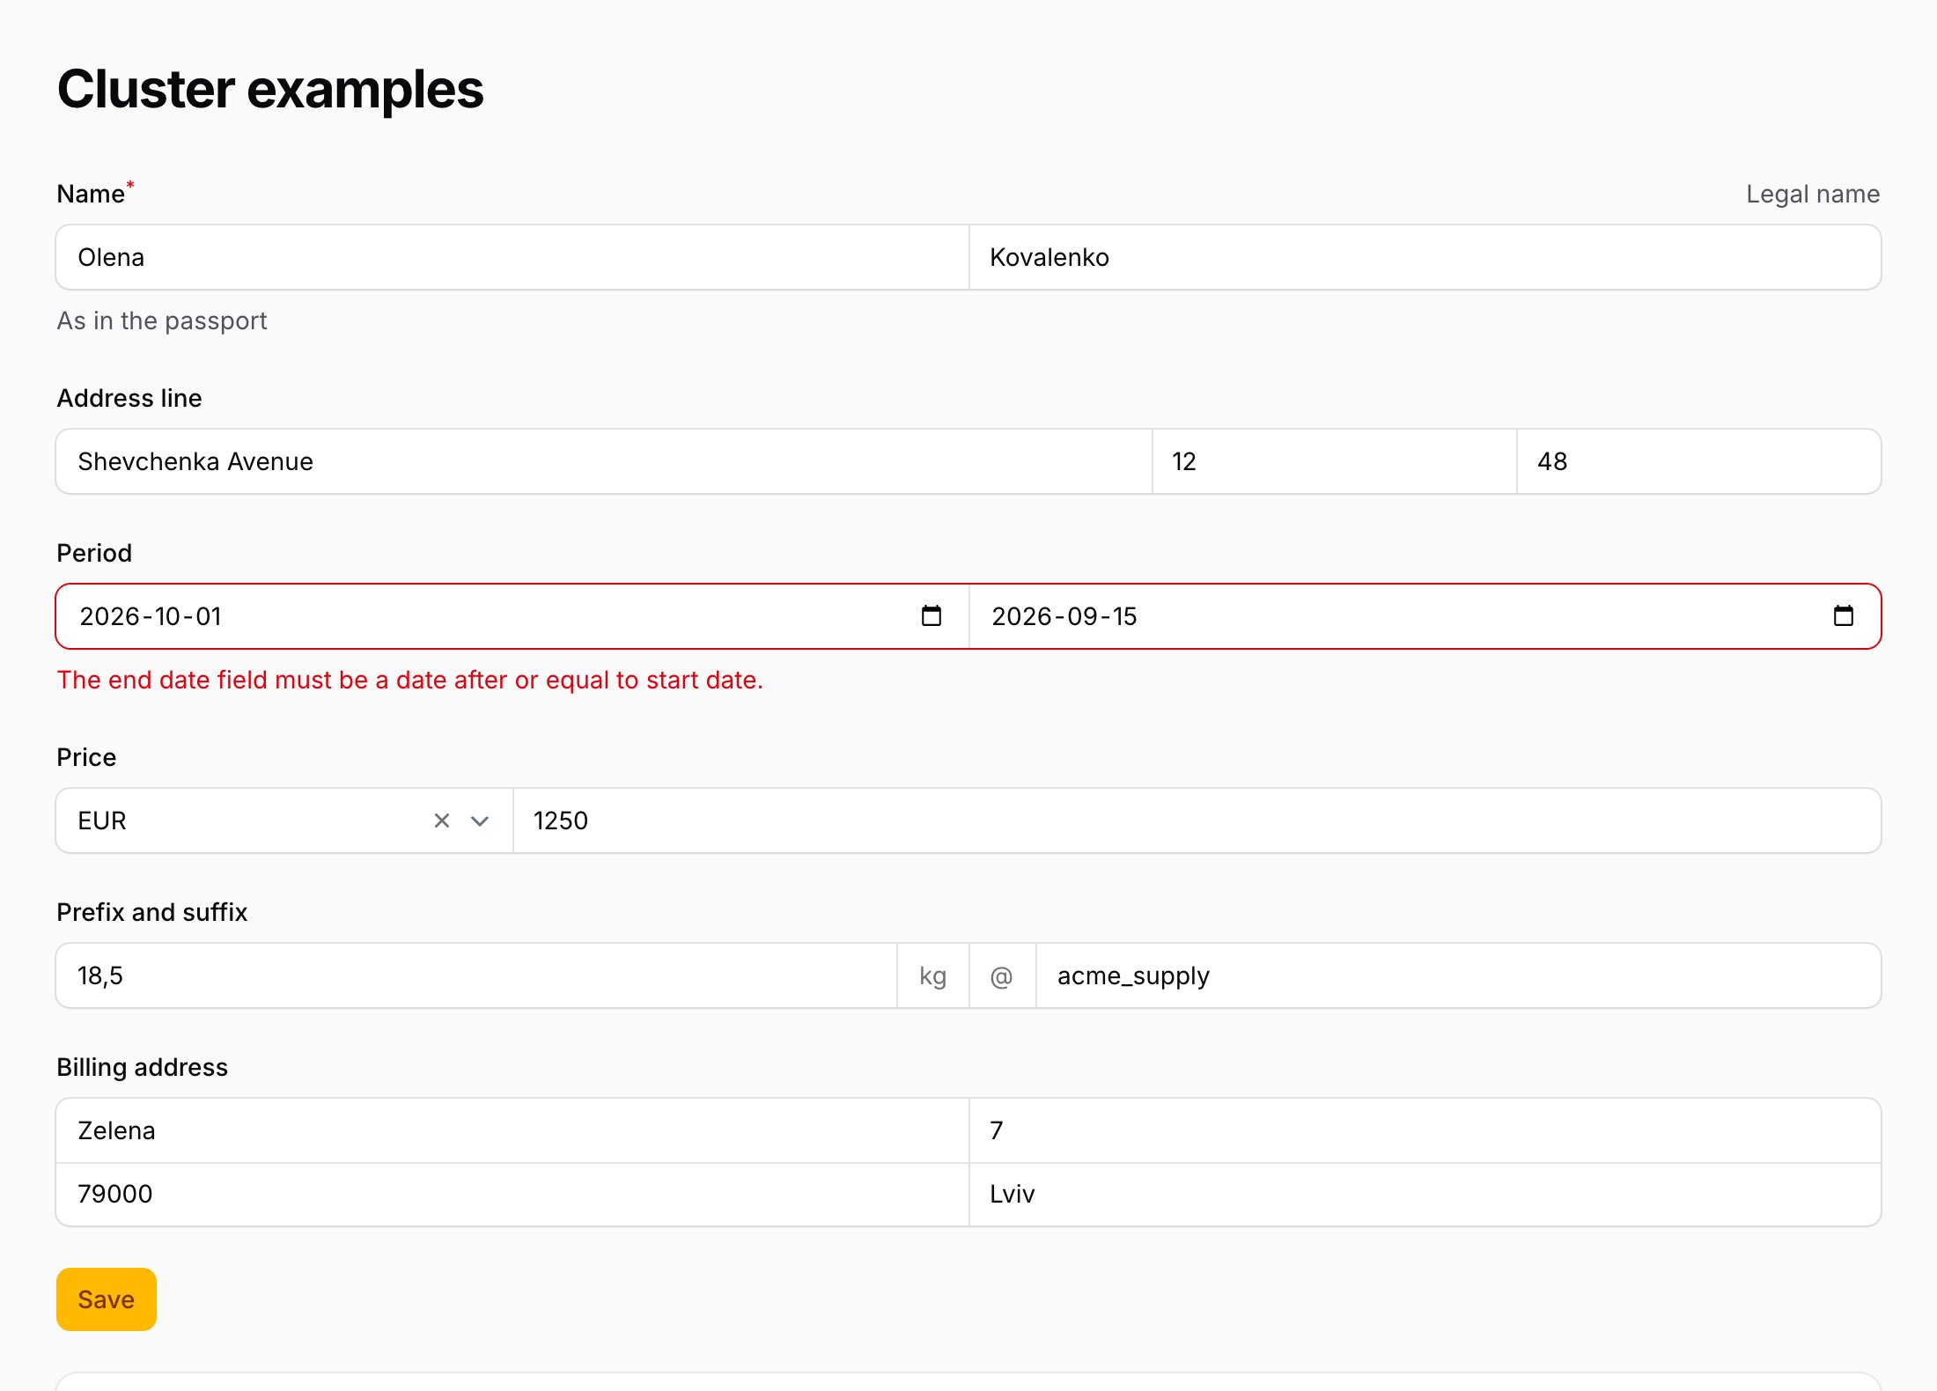The width and height of the screenshot is (1937, 1391).
Task: Click the 'Period' label
Action: point(94,553)
